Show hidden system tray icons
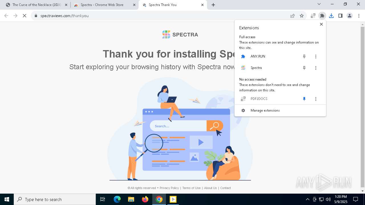Image resolution: width=365 pixels, height=205 pixels. click(x=307, y=199)
